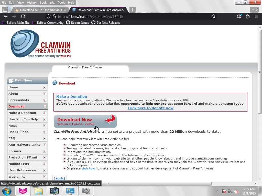The height and width of the screenshot is (196, 262).
Task: Open Firefox View icon at tab bar left
Action: [x=5, y=10]
